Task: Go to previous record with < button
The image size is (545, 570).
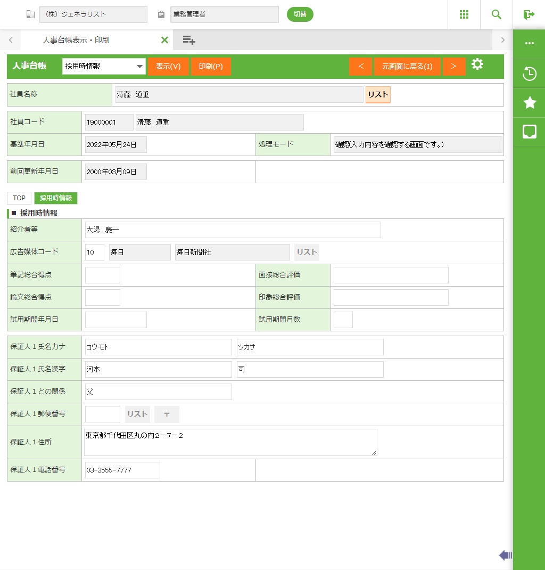Action: [x=360, y=67]
